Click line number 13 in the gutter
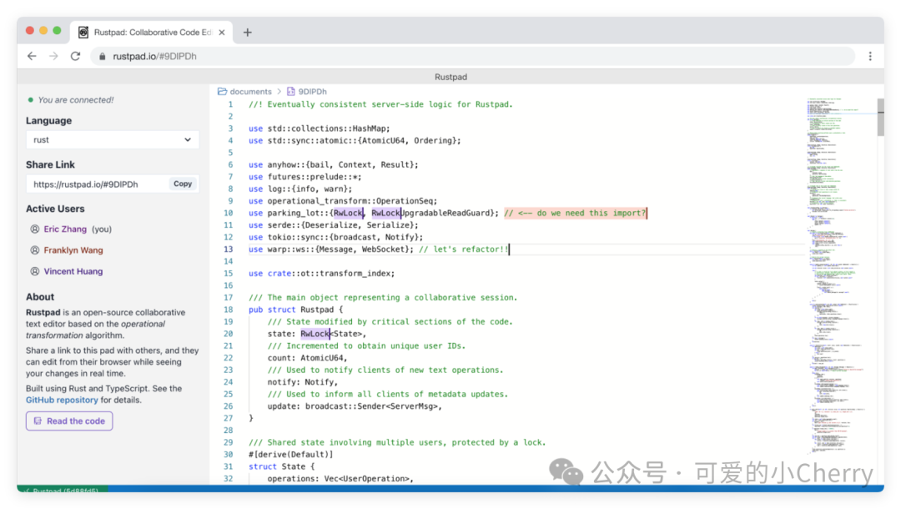 229,249
